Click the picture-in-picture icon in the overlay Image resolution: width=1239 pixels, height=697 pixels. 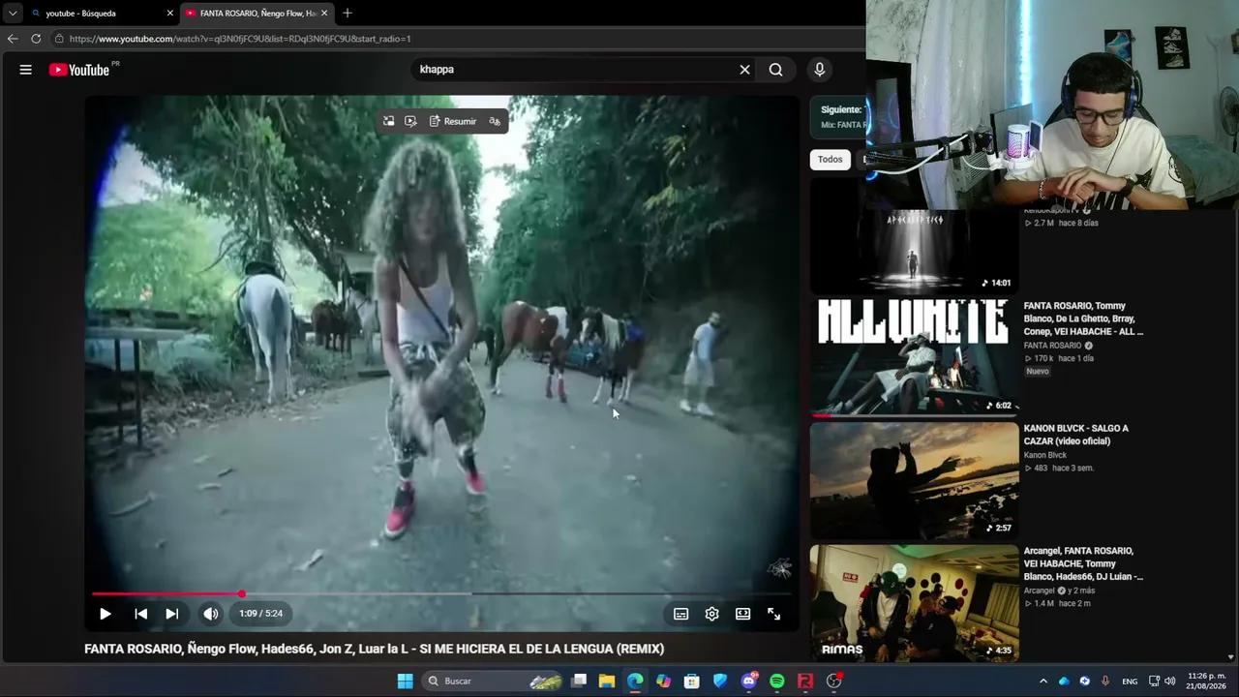388,122
